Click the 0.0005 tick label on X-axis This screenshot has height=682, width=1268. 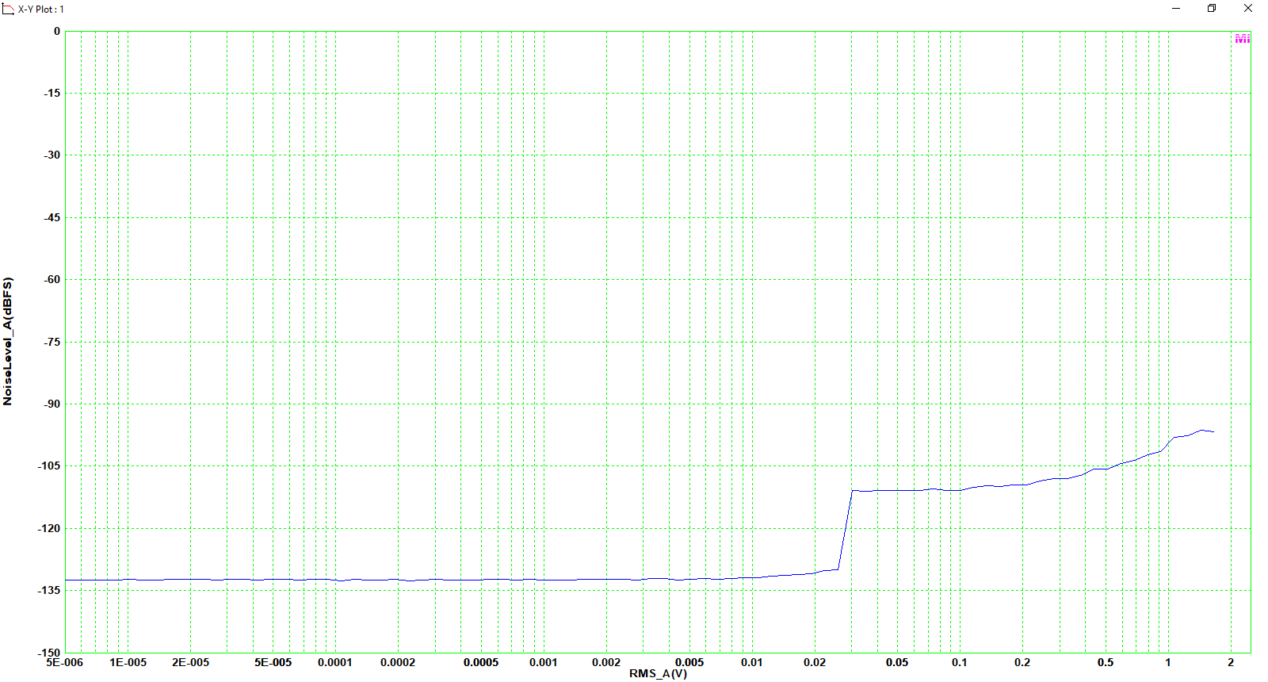click(x=481, y=662)
